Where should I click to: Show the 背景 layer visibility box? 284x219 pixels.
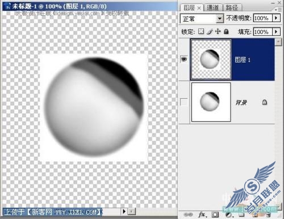click(x=184, y=102)
